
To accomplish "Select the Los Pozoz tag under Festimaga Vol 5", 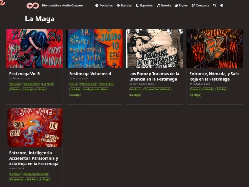I will coord(47,84).
